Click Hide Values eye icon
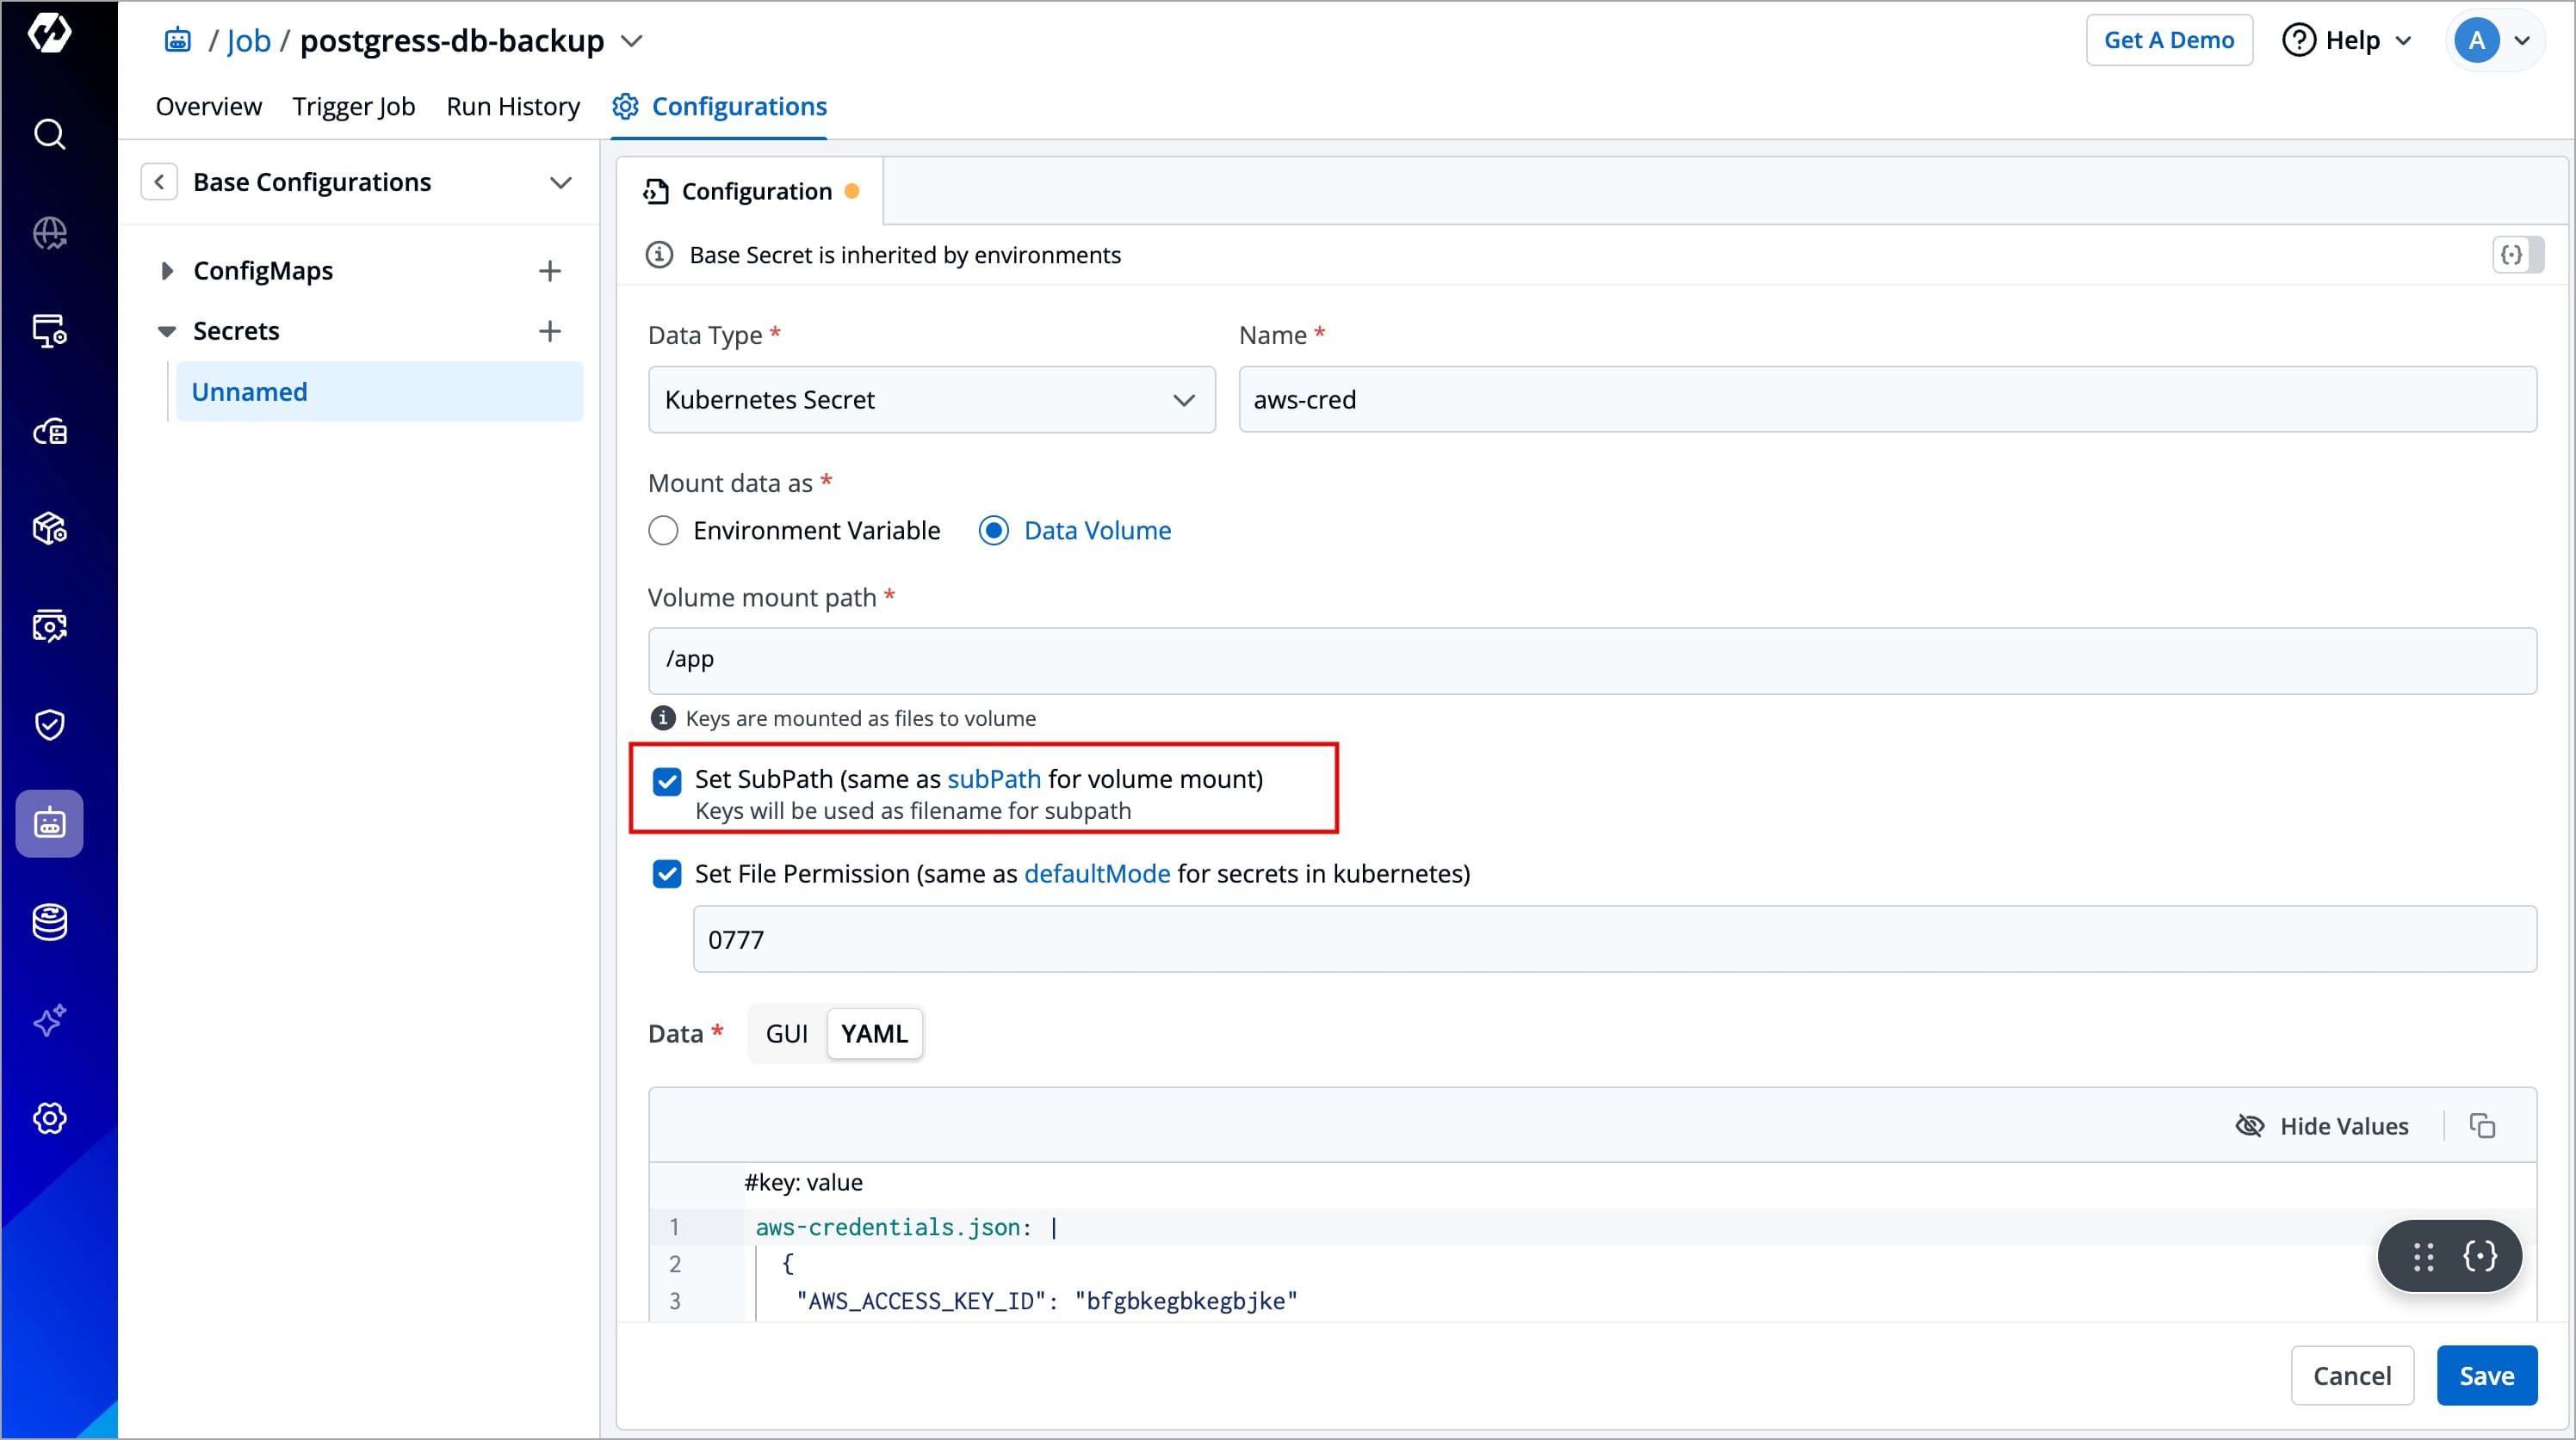The image size is (2576, 1440). [x=2250, y=1126]
